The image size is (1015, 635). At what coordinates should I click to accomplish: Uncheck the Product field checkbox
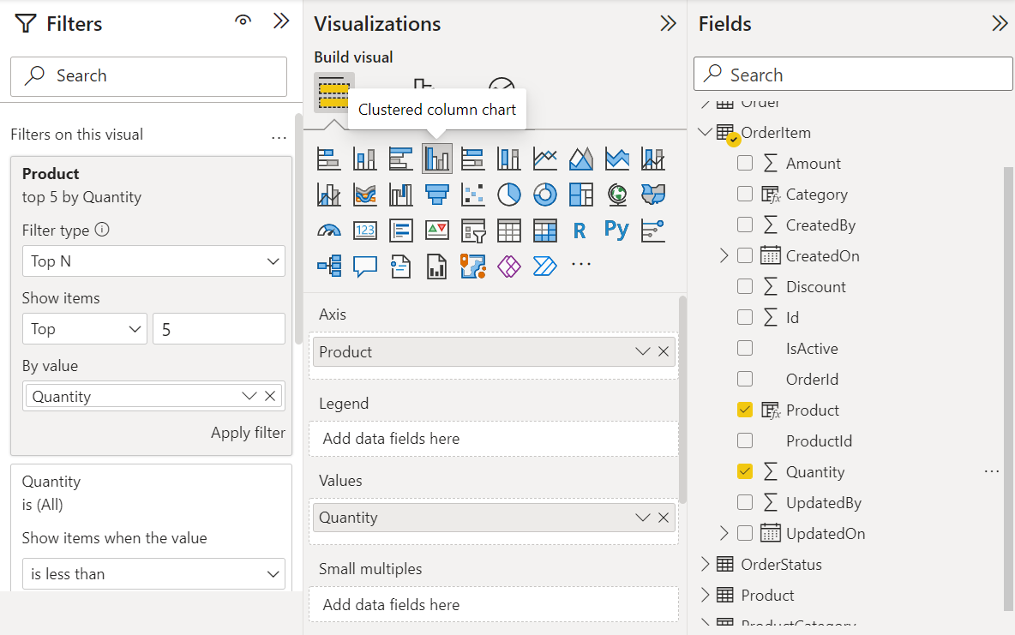(745, 410)
